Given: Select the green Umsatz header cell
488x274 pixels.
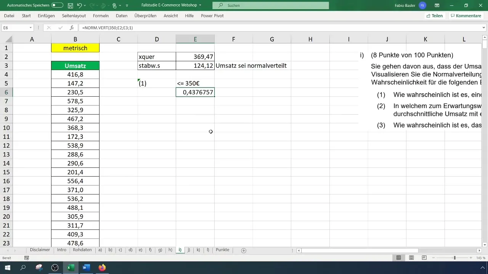Looking at the screenshot, I should click(75, 66).
